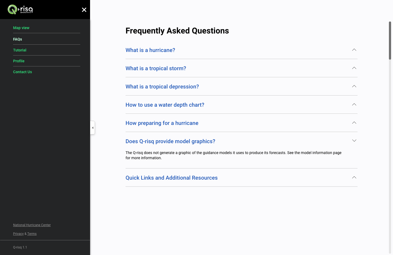This screenshot has height=255, width=393.
Task: Collapse 'Does Q-risq provide model graphics?'
Action: pyautogui.click(x=170, y=141)
